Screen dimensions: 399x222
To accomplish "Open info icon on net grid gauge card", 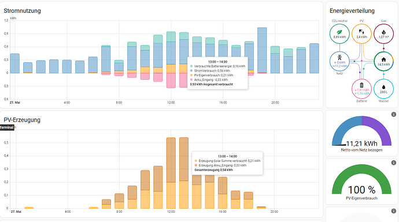I will coord(393,114).
